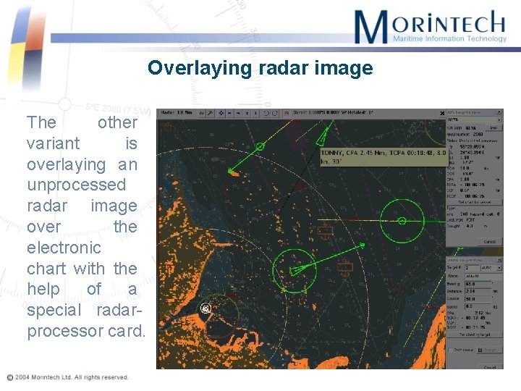Viewport: 521px width, 391px height.
Task: Click the lower orange buoy chart symbol
Action: (345, 267)
